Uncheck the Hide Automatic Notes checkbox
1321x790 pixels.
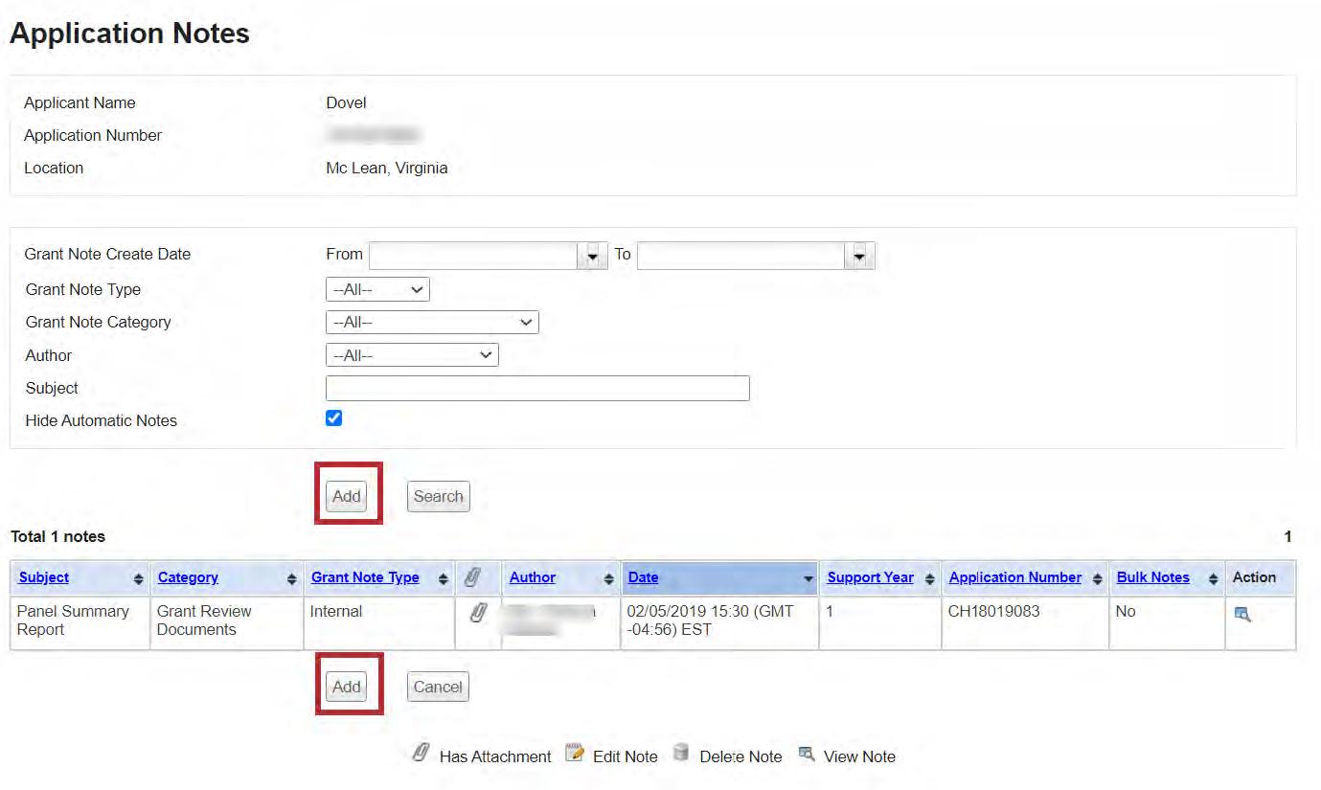(334, 418)
